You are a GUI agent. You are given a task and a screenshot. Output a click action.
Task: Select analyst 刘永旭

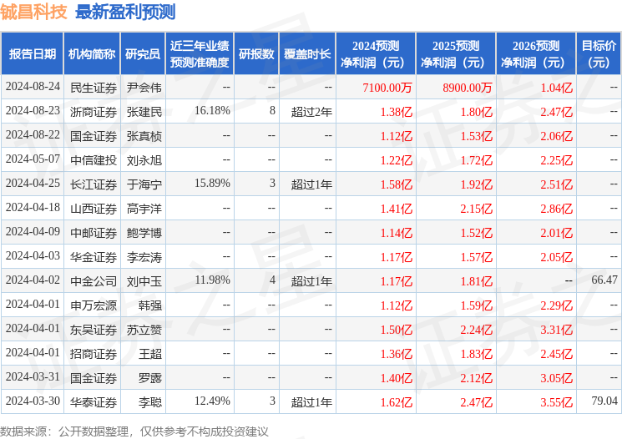pyautogui.click(x=144, y=159)
